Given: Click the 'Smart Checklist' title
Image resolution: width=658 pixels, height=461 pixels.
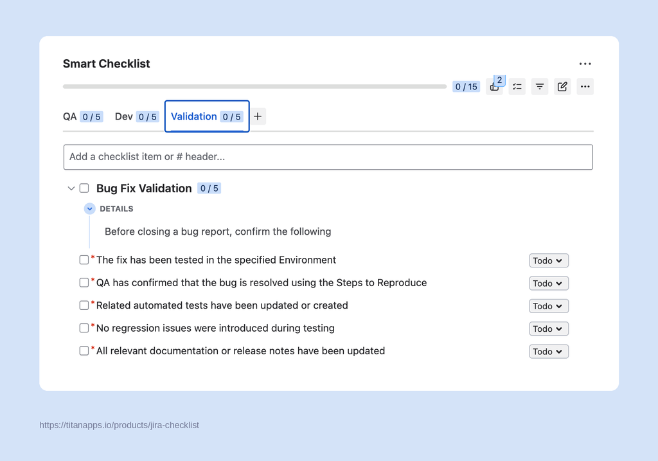Looking at the screenshot, I should pyautogui.click(x=106, y=64).
